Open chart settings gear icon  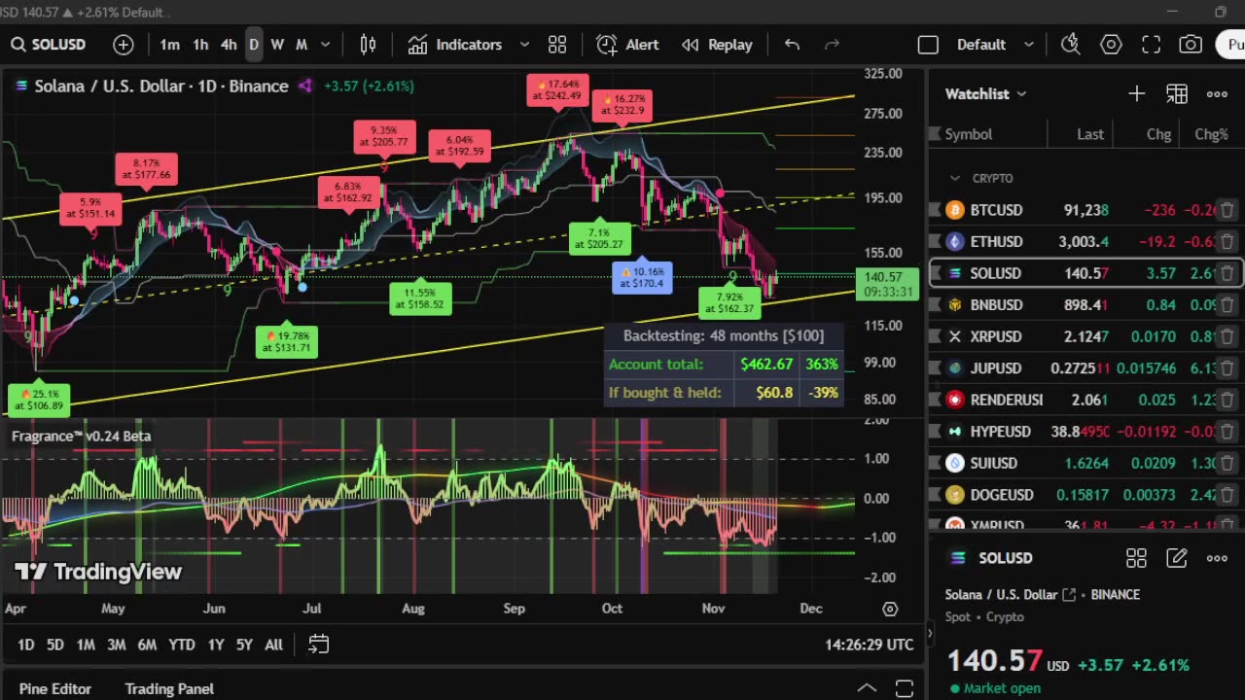coord(1111,45)
